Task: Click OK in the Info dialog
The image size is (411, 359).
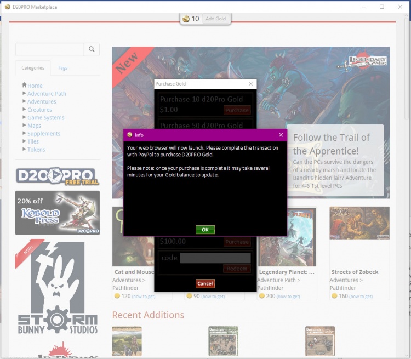Action: click(x=205, y=230)
